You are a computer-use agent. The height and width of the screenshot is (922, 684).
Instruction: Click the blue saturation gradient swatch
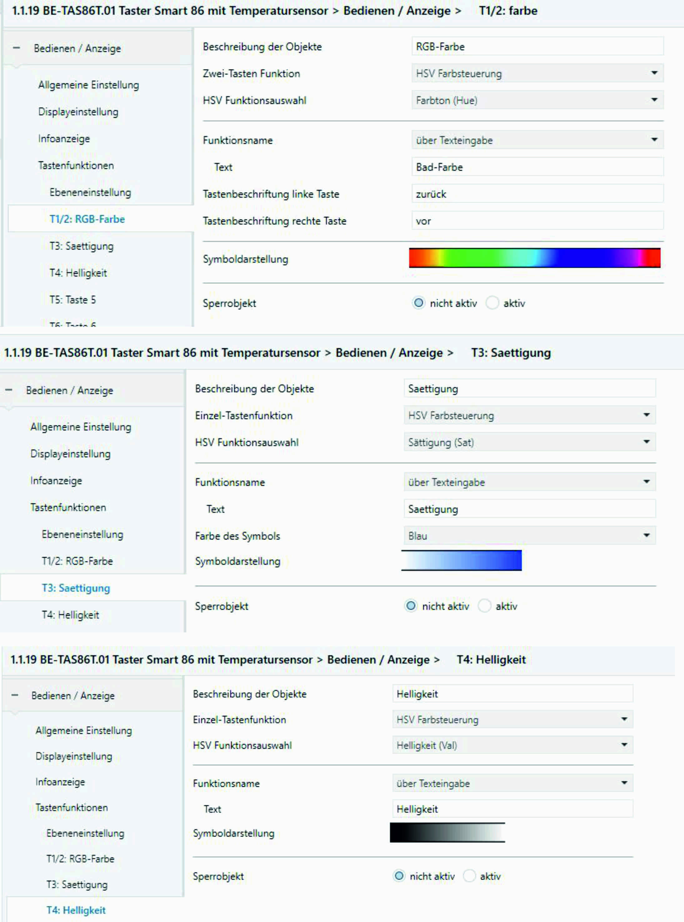(x=461, y=561)
